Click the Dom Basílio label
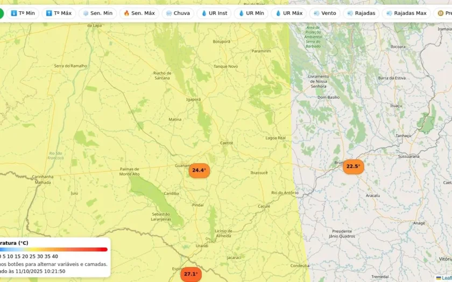 pos(329,98)
